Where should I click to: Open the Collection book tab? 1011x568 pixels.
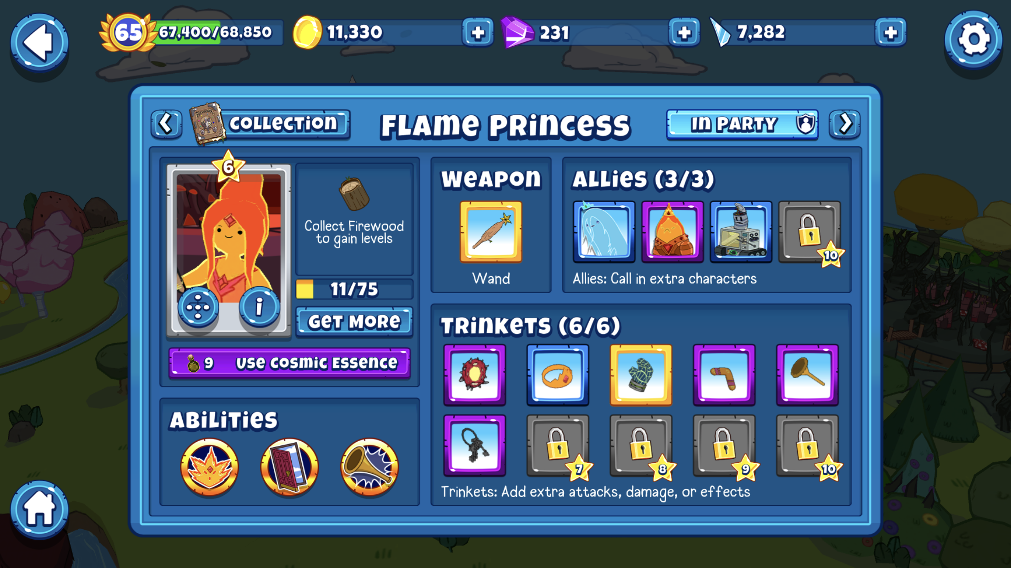(x=270, y=123)
